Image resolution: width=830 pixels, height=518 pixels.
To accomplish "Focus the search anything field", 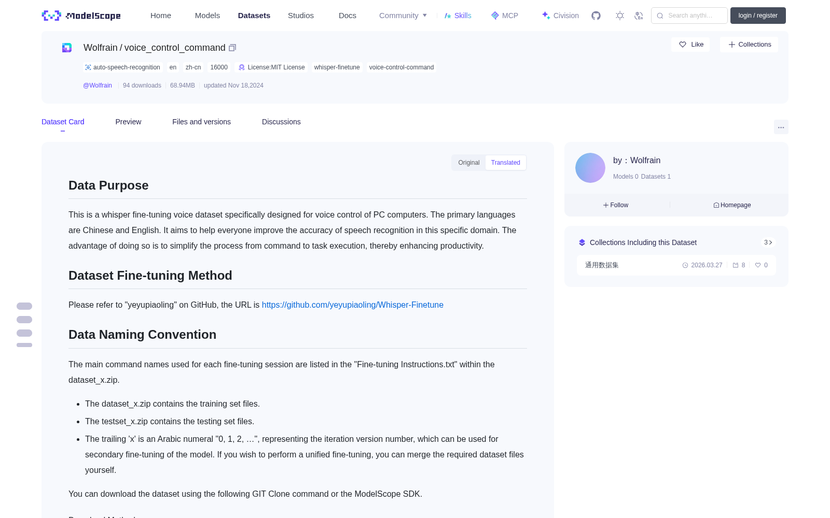I will tap(689, 16).
